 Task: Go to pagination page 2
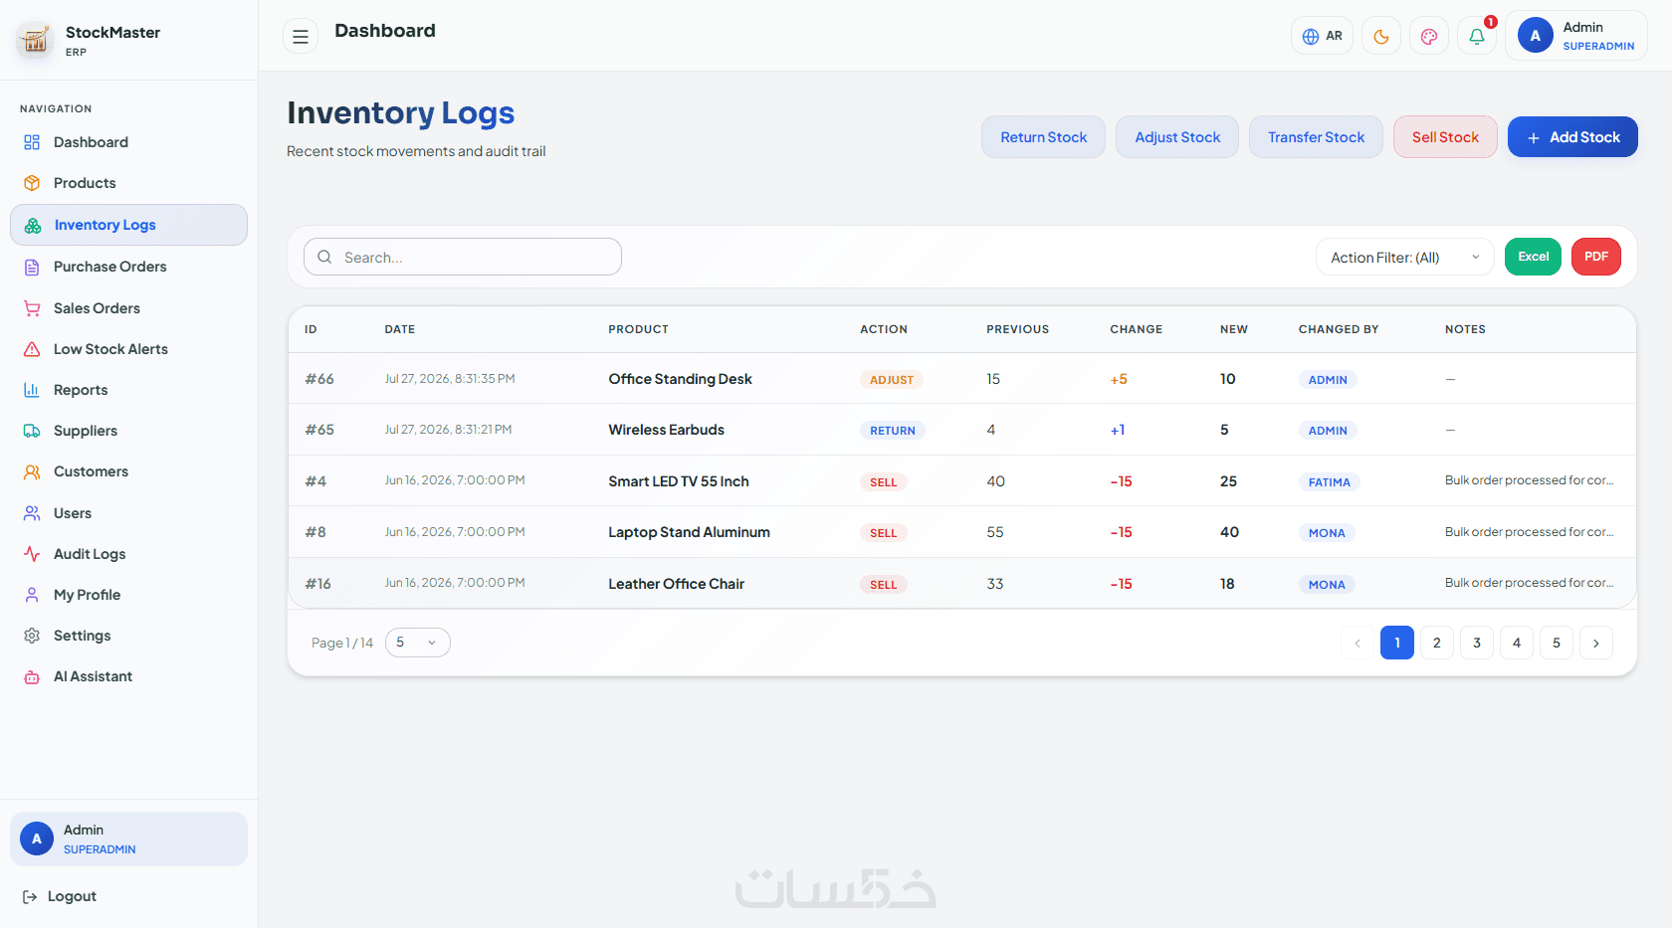coord(1437,643)
